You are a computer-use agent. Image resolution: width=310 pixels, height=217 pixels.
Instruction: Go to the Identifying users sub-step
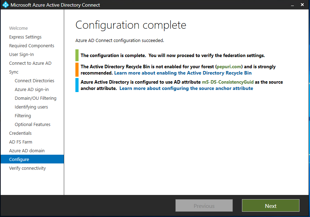click(31, 107)
